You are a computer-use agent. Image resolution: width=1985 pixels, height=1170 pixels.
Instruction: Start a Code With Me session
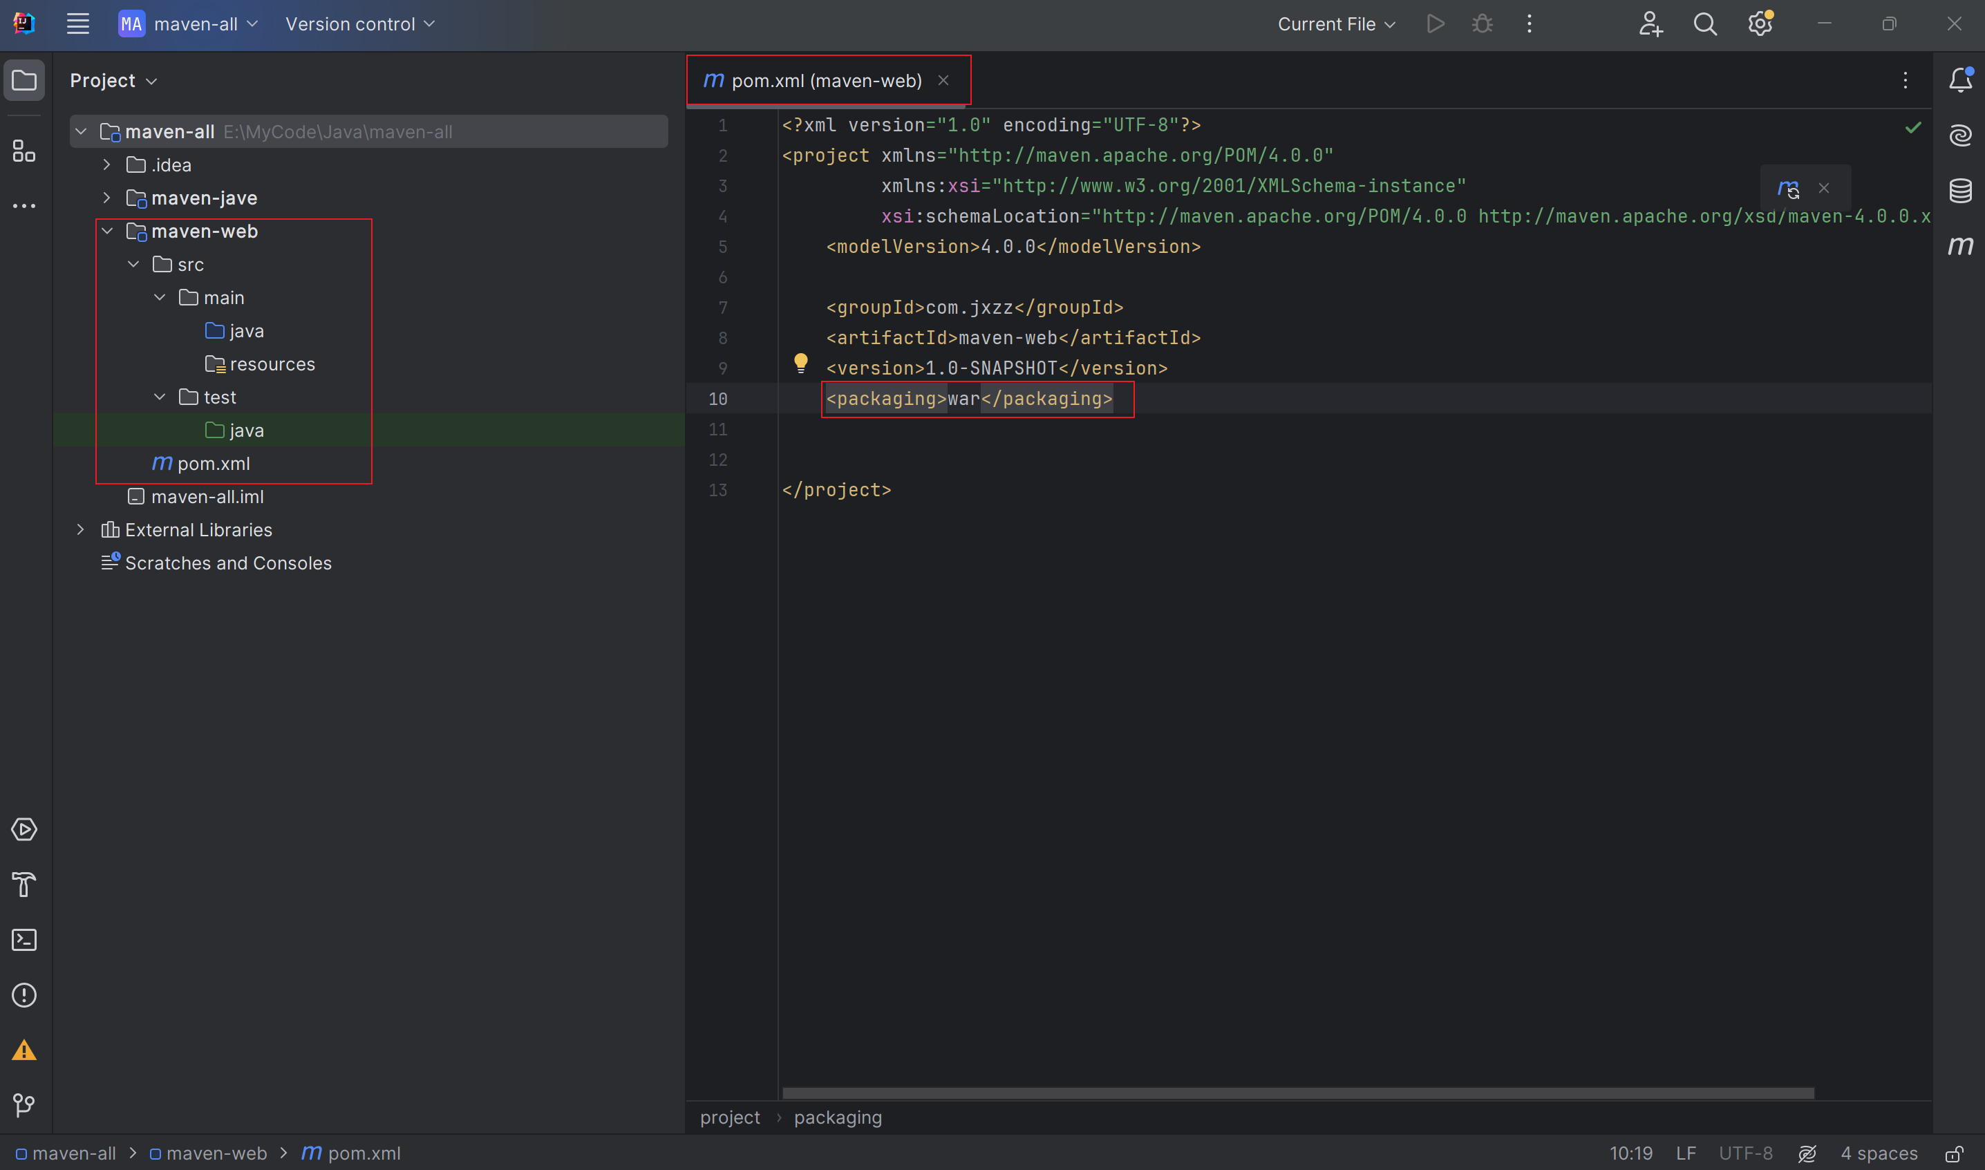(1650, 23)
